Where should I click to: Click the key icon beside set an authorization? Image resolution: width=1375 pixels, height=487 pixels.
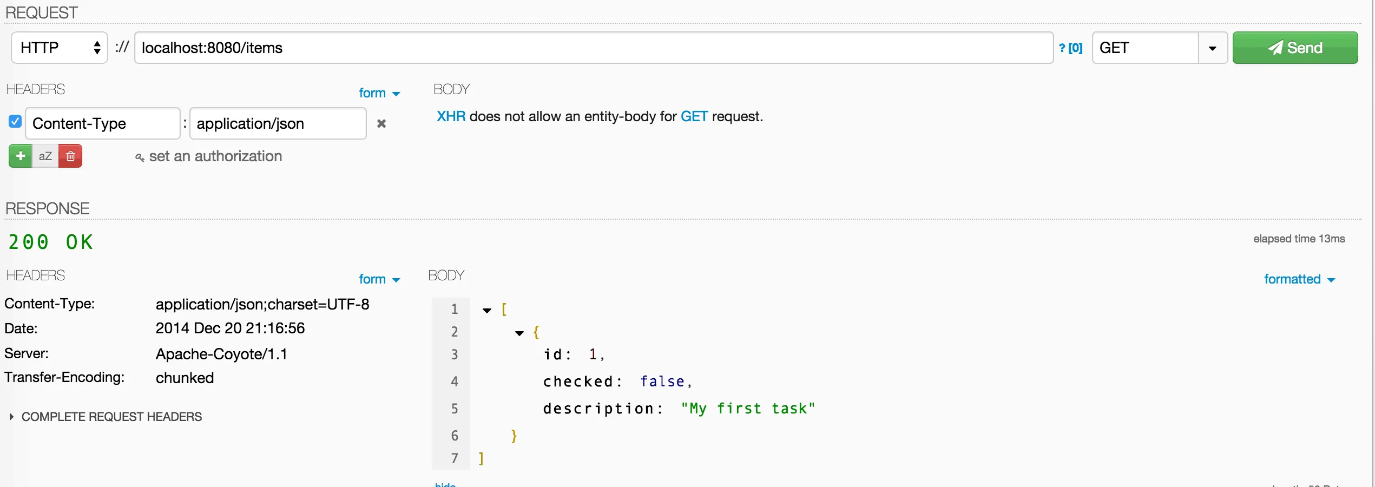pyautogui.click(x=140, y=157)
